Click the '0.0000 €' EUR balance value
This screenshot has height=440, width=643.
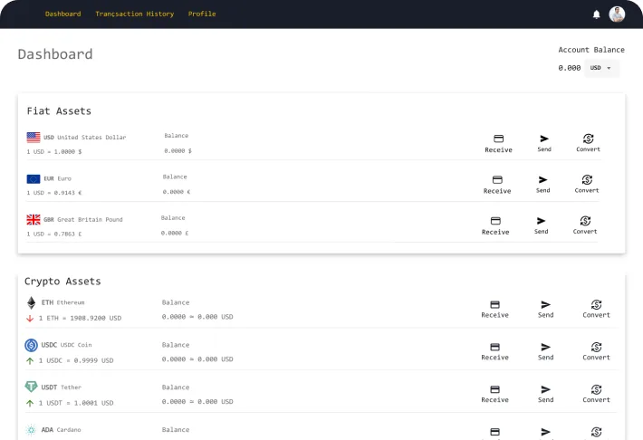pos(177,192)
